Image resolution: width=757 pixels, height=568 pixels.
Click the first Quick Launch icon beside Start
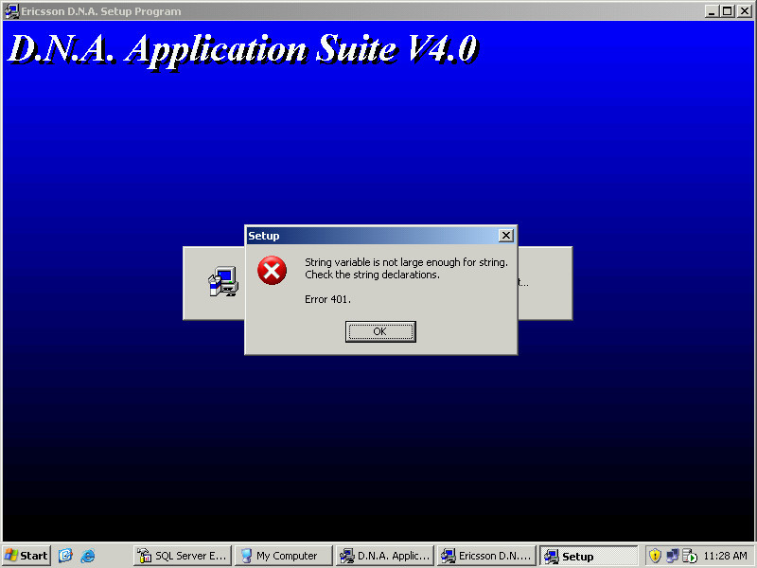[65, 556]
